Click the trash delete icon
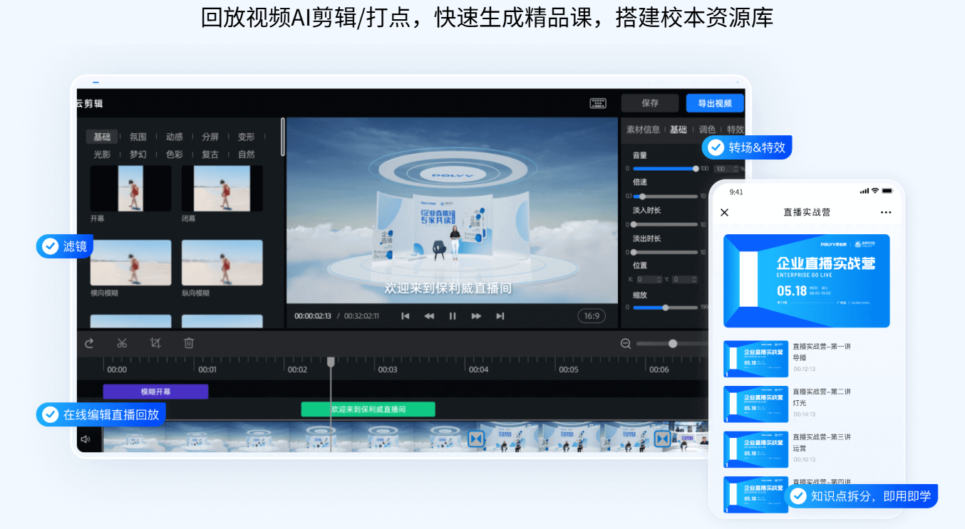 [x=189, y=343]
